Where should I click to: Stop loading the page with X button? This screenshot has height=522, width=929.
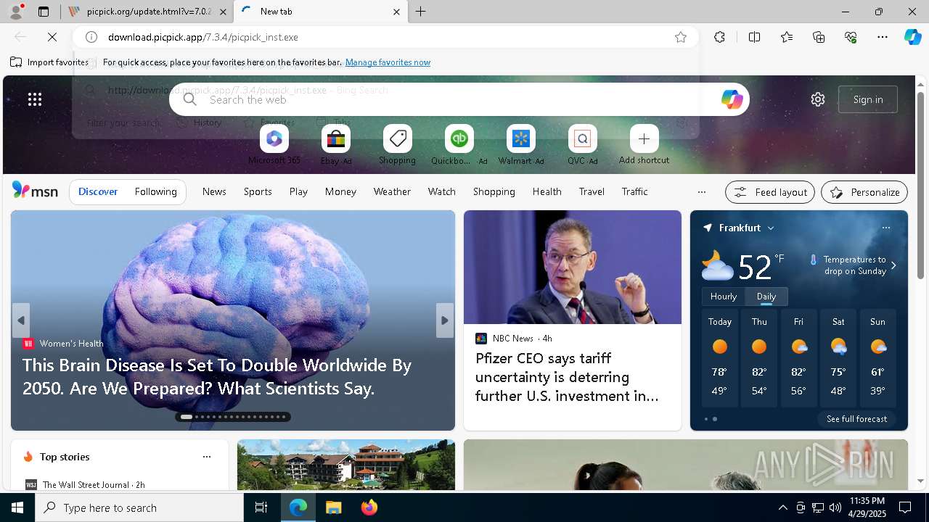(52, 37)
